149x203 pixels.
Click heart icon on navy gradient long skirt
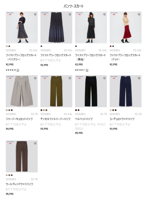tap(70, 14)
